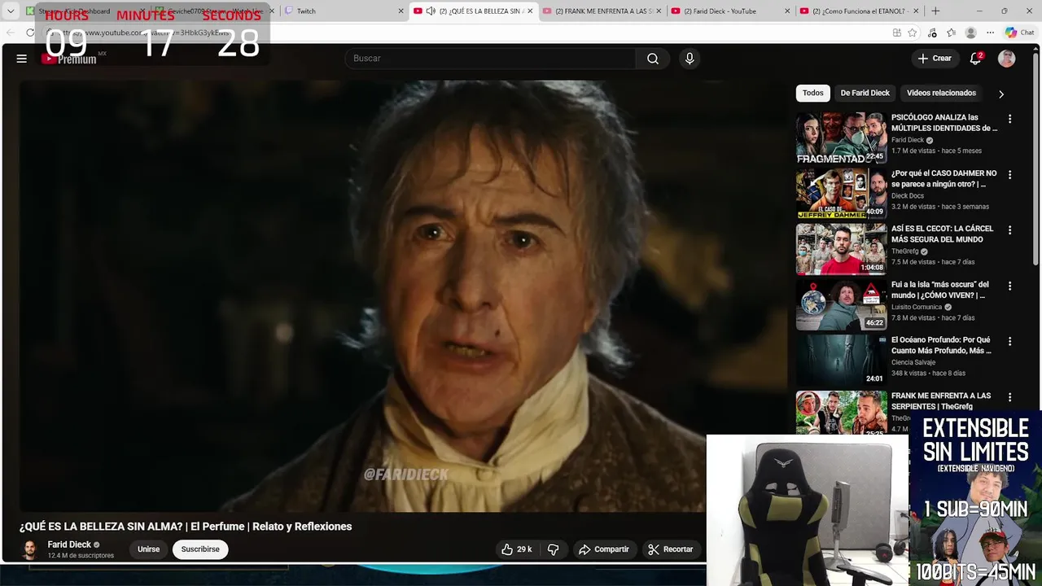Open the FRAGMENTADO video thumbnail
This screenshot has height=586, width=1042.
click(841, 138)
